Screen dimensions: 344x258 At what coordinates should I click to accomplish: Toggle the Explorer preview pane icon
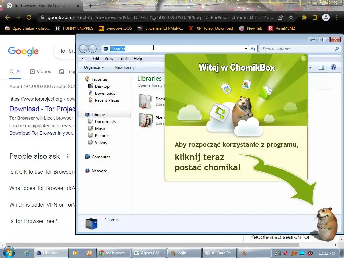[x=321, y=67]
